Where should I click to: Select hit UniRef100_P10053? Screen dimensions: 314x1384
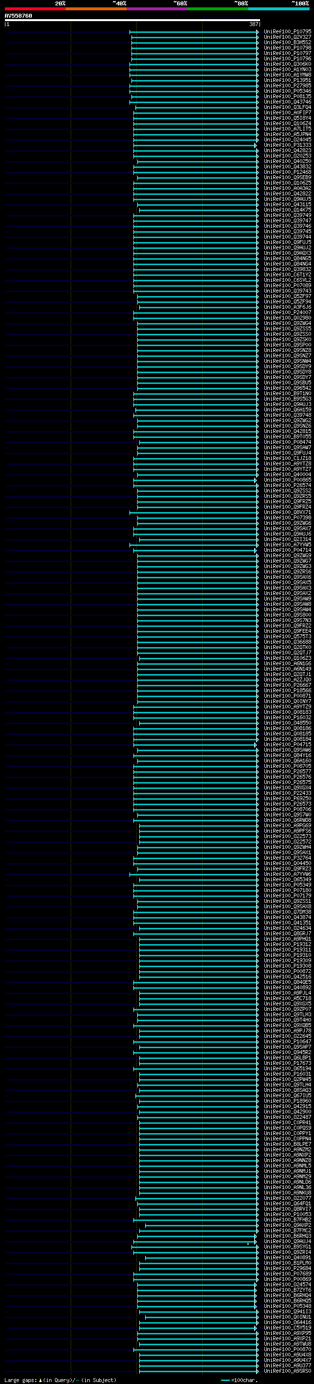coord(288,1214)
